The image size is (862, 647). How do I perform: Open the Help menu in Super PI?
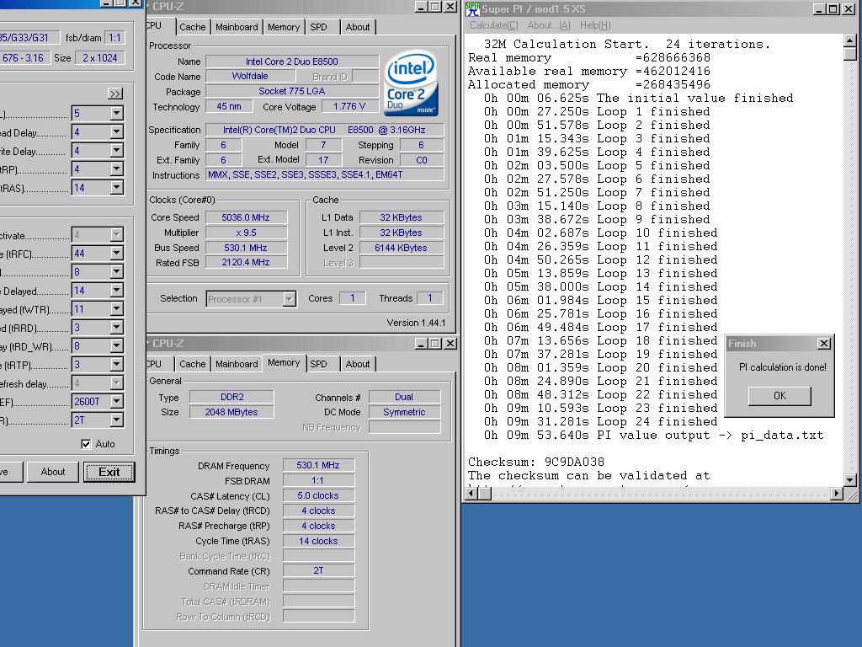click(x=595, y=25)
